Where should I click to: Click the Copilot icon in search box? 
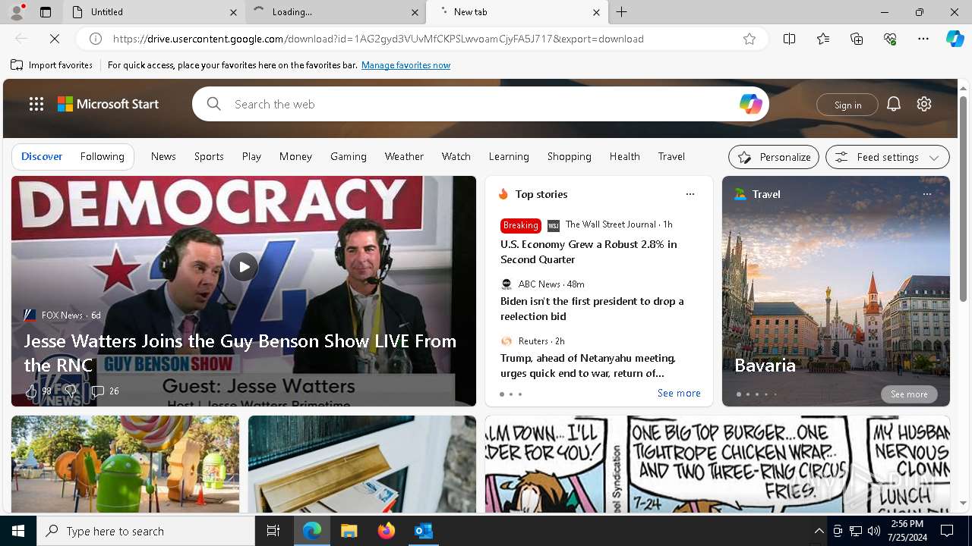click(x=750, y=104)
